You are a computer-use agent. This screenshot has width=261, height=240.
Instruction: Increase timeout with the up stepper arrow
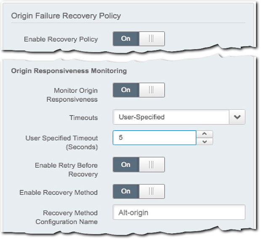(x=205, y=134)
